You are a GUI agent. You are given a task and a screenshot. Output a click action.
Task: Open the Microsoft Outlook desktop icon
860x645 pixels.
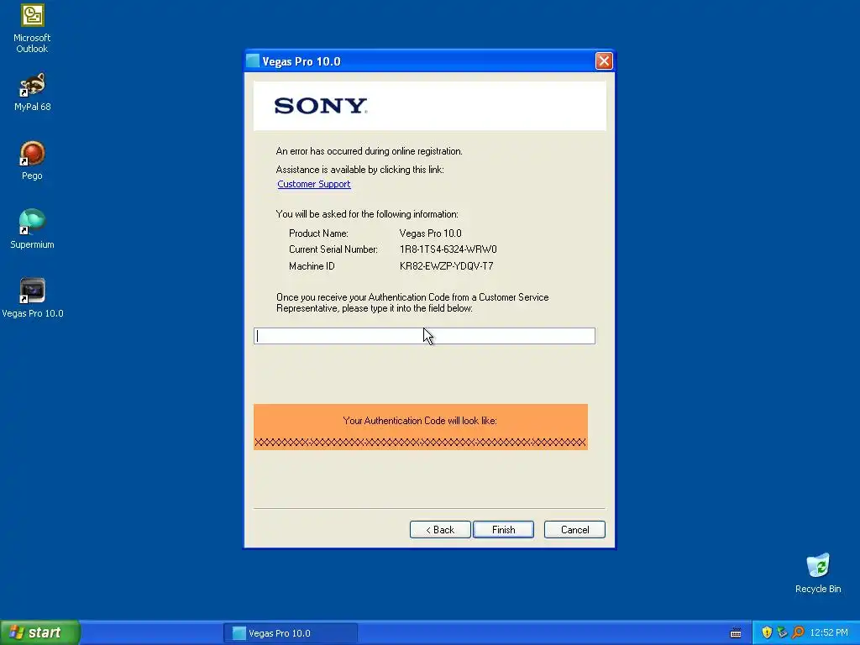coord(32,29)
